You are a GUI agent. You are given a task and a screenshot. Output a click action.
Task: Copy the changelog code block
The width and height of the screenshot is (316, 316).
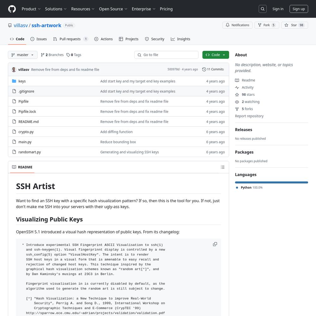coord(215,244)
